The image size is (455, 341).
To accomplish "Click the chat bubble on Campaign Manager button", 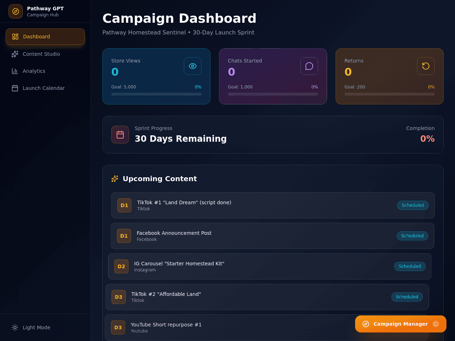I will pos(436,324).
